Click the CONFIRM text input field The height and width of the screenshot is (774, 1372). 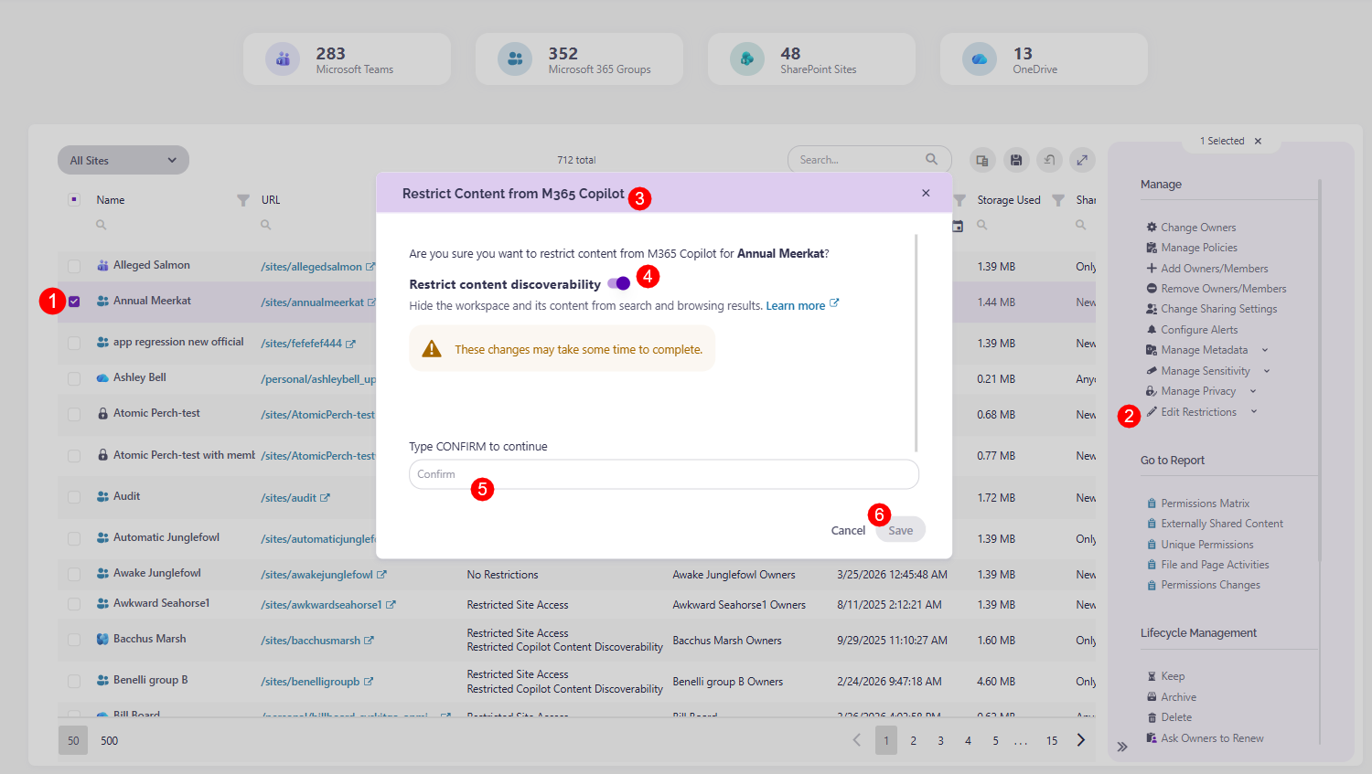point(664,474)
